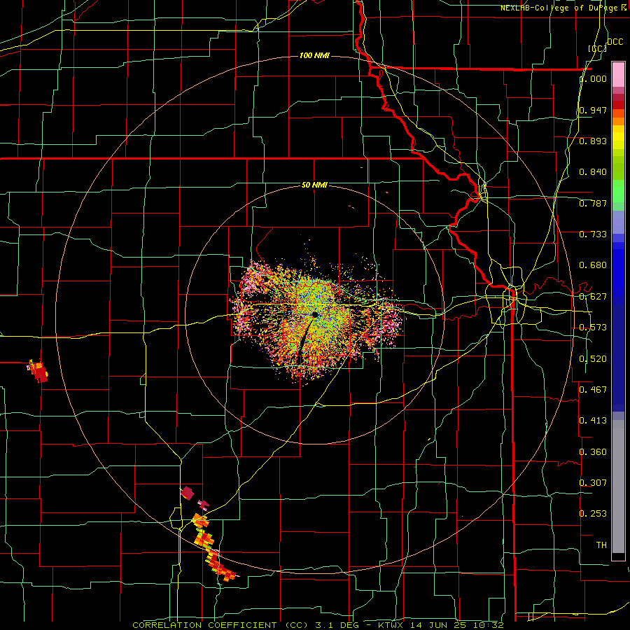Click the 0.307 scale label
Image resolution: width=630 pixels, height=630 pixels.
coord(593,483)
